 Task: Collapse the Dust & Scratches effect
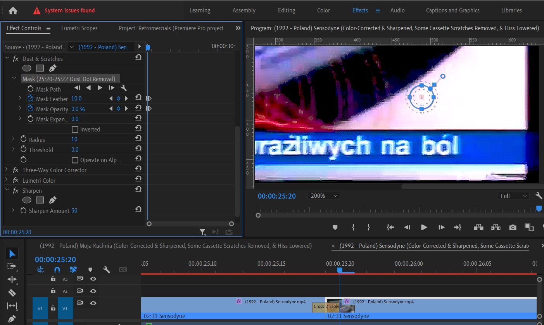coord(7,58)
